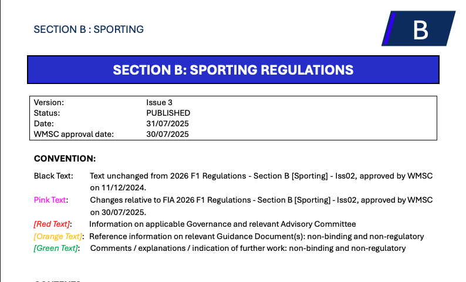Click the CONVENTION heading

tap(65, 159)
